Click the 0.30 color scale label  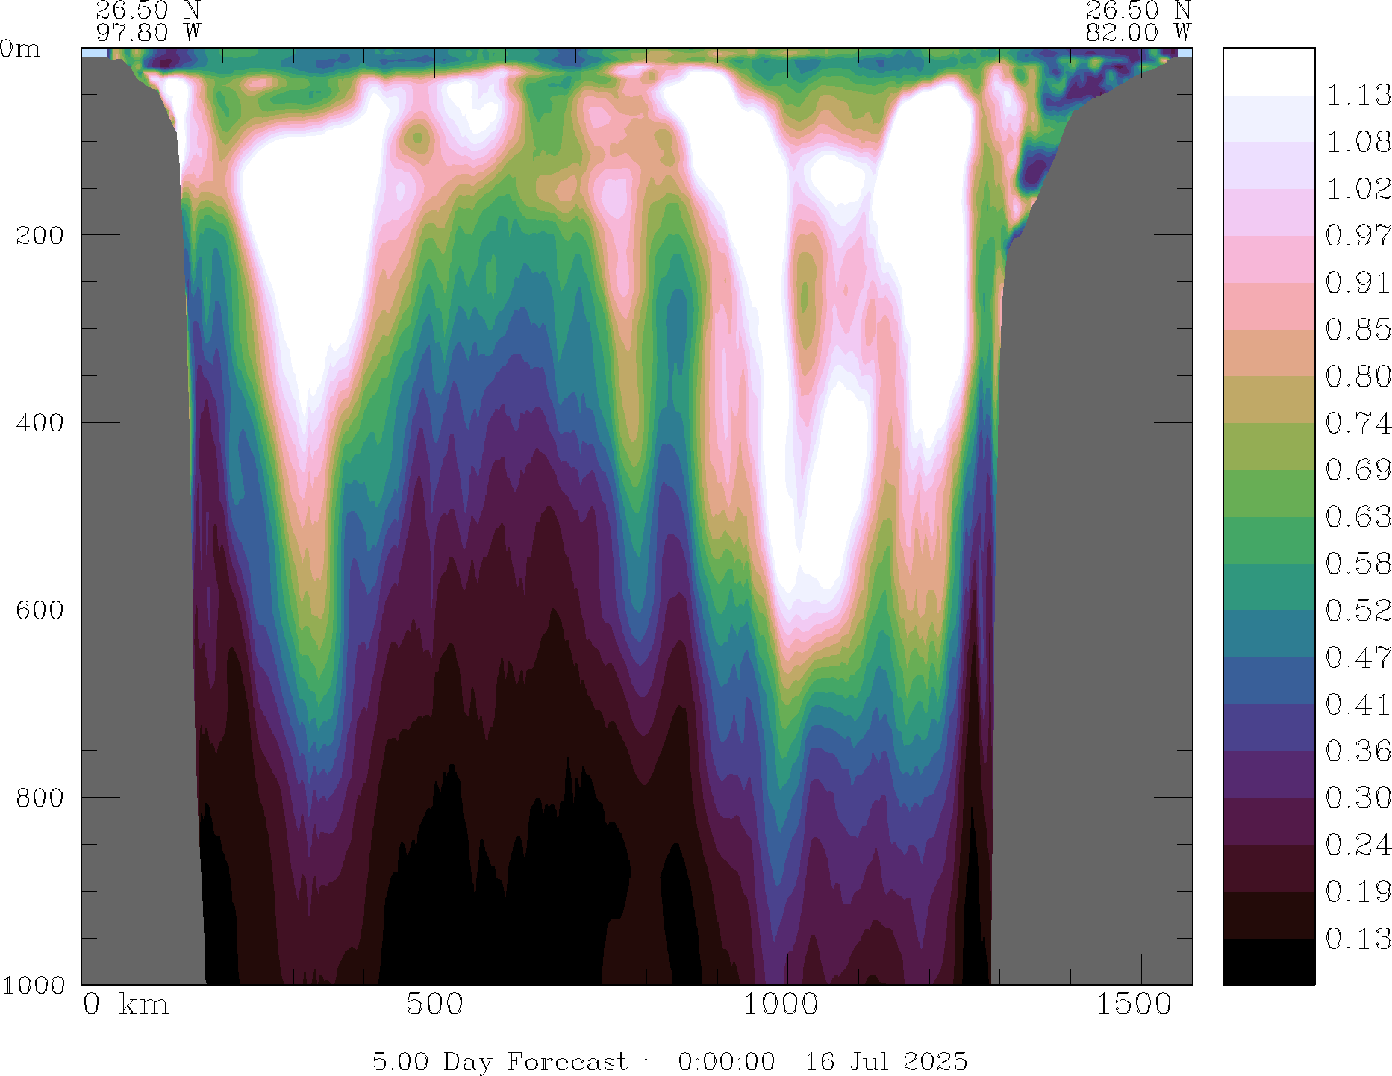1358,798
